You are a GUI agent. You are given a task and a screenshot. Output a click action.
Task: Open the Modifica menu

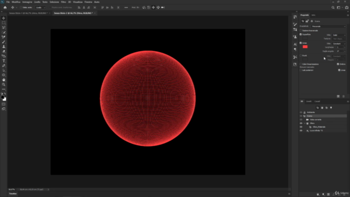(16, 2)
